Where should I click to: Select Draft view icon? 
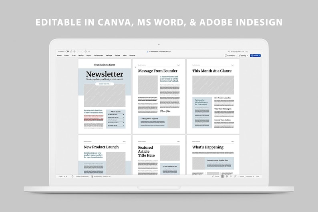click(235, 176)
